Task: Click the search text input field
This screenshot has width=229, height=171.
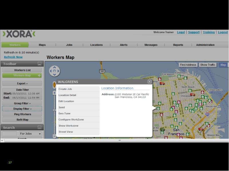Action: (x=9, y=134)
